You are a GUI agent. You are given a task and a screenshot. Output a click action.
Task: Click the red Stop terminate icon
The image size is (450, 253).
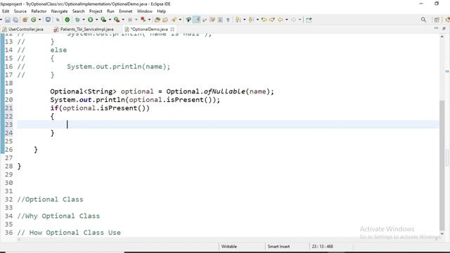pos(143,20)
